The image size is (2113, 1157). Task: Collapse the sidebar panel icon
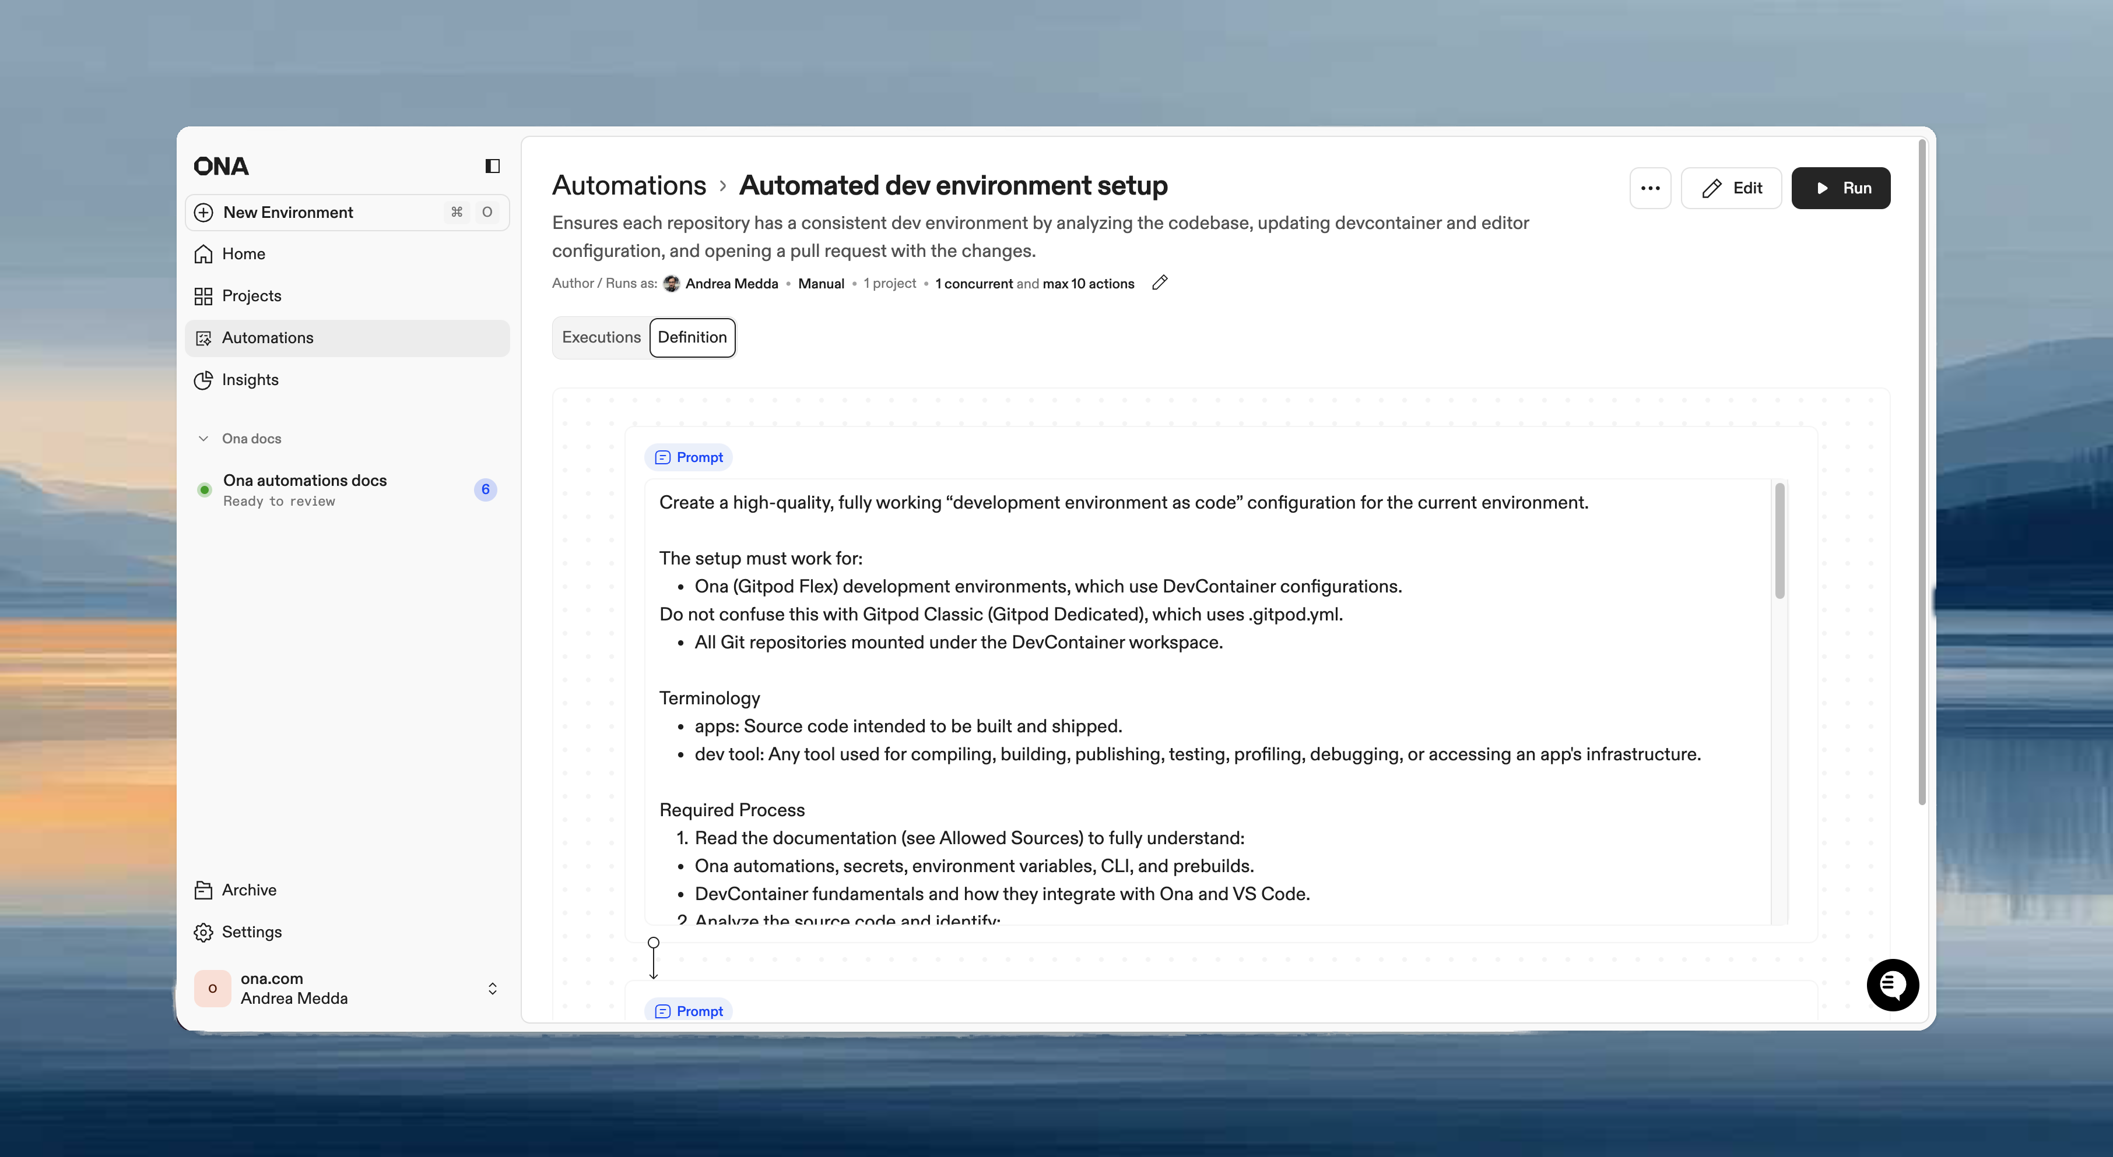coord(492,167)
